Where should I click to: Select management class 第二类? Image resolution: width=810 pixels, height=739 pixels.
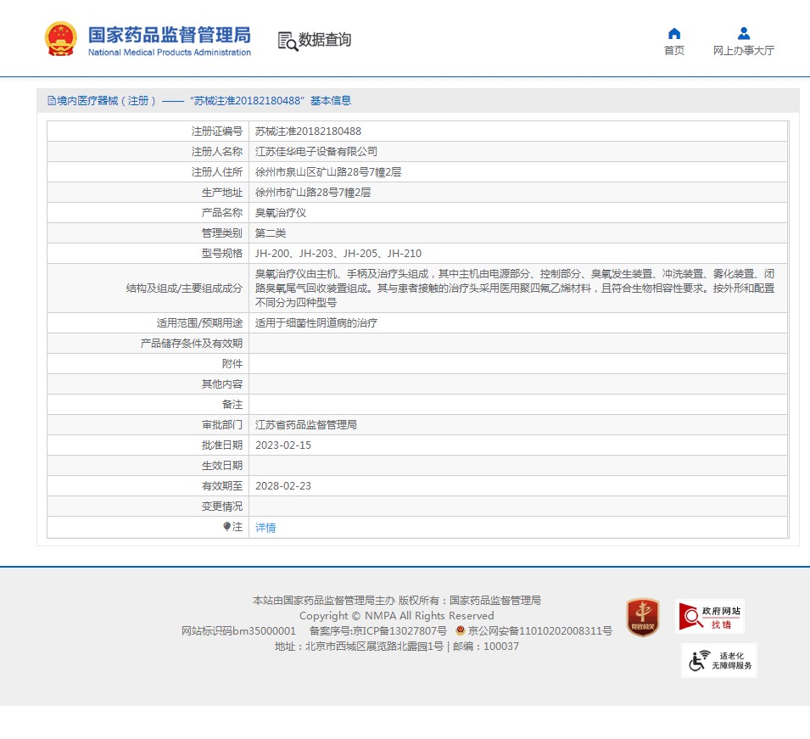click(x=271, y=233)
